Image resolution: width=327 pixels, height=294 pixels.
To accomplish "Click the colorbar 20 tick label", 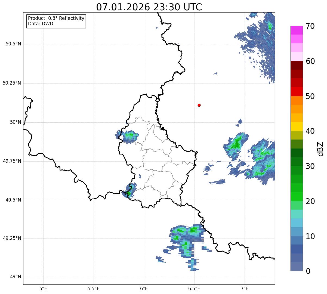I will pos(310,201).
